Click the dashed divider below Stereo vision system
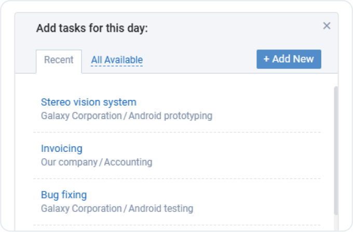Image resolution: width=353 pixels, height=232 pixels. pos(177,132)
